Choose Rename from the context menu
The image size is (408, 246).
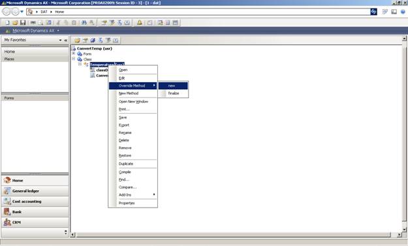[x=133, y=133]
